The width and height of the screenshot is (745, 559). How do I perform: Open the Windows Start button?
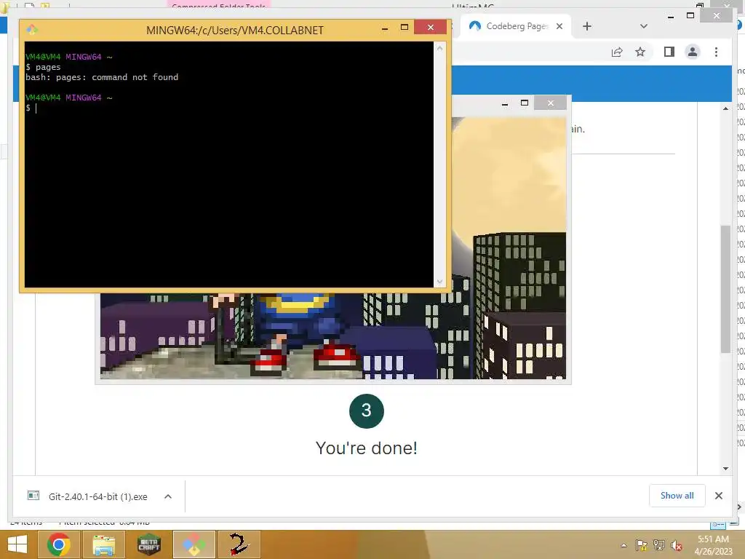click(17, 544)
